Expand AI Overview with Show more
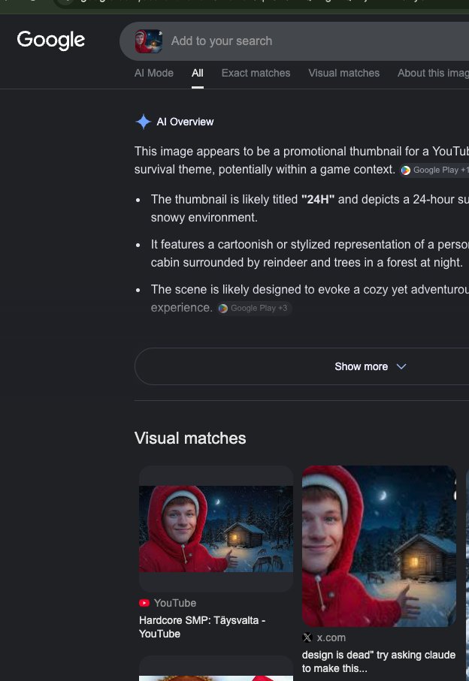 click(x=301, y=366)
